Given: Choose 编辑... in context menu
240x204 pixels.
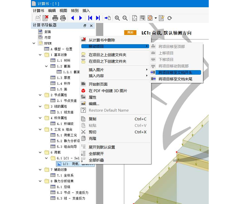Looking at the screenshot, I should (x=115, y=104).
